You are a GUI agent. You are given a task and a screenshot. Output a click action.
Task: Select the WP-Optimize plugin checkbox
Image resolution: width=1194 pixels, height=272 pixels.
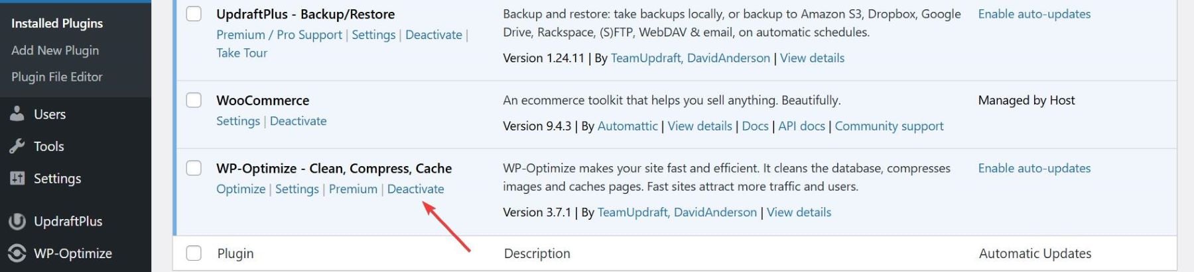click(194, 168)
